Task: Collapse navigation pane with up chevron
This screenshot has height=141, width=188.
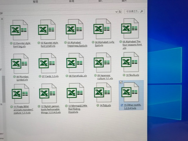Action: pyautogui.click(x=2, y=19)
